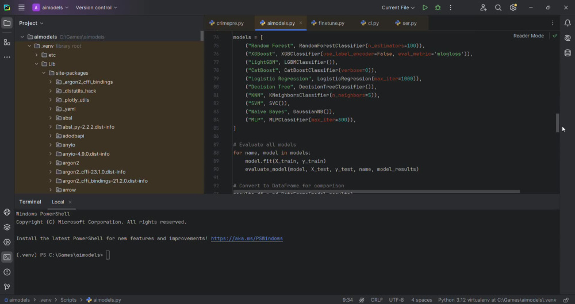
Task: Click Scripts breadcrumb in navigation bar
Action: point(68,300)
